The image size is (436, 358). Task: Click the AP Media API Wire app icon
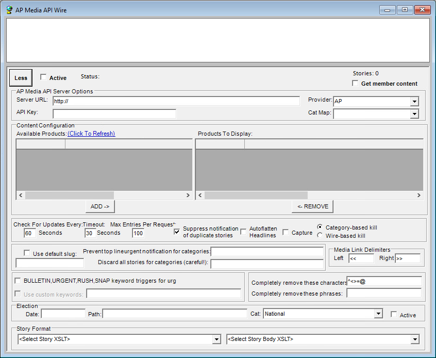9,10
